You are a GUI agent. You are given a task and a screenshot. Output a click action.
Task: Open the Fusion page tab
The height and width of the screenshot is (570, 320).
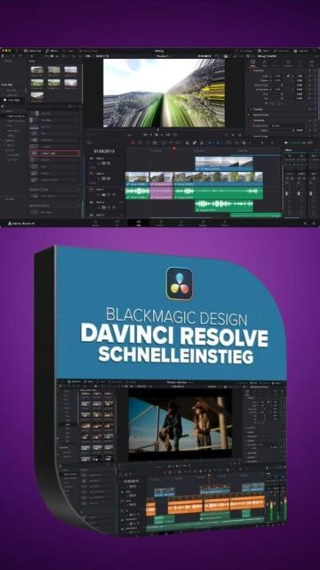(x=160, y=223)
